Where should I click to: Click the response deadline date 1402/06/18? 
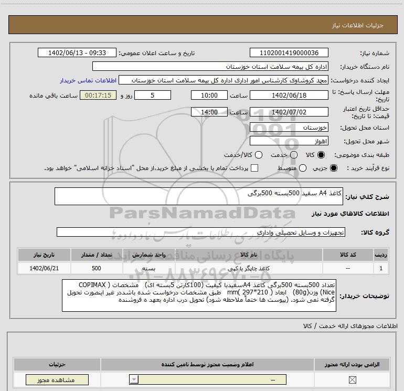pyautogui.click(x=289, y=95)
